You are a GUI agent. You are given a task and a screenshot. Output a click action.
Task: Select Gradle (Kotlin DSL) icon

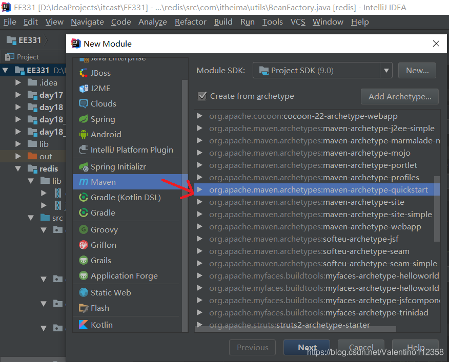click(84, 198)
